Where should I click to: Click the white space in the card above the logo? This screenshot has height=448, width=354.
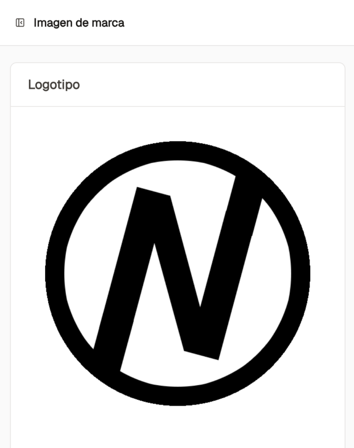177,124
